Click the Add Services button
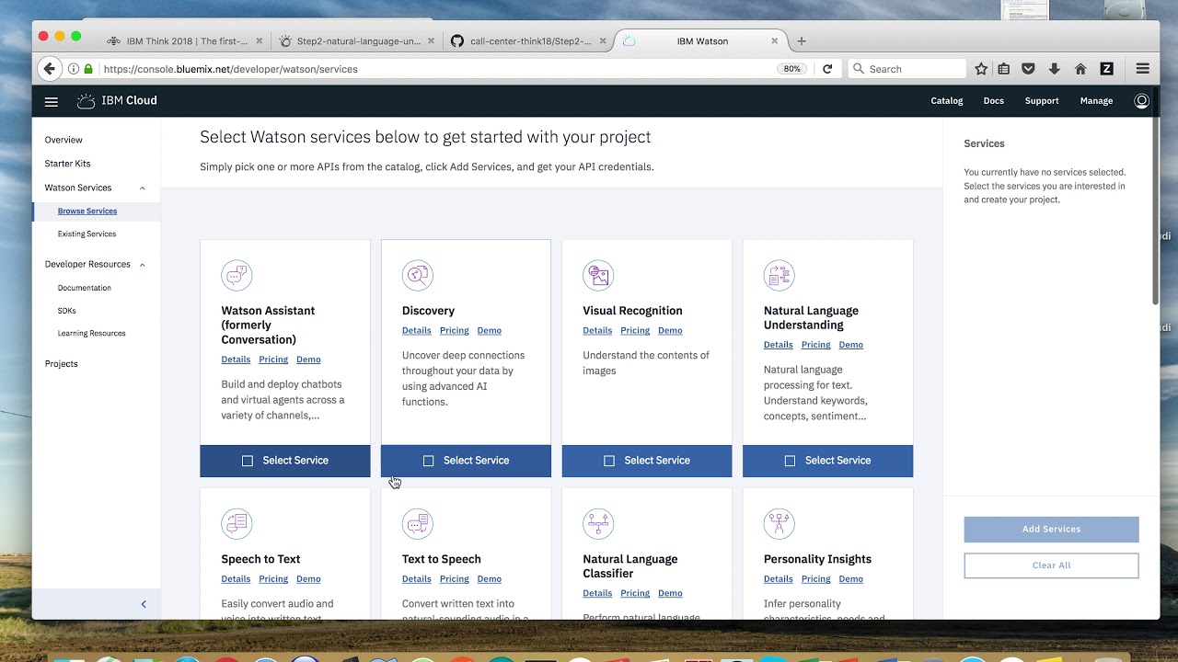This screenshot has height=662, width=1178. [x=1051, y=530]
